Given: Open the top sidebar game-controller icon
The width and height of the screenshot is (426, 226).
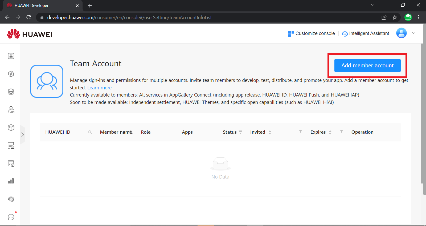Looking at the screenshot, I should tap(11, 56).
